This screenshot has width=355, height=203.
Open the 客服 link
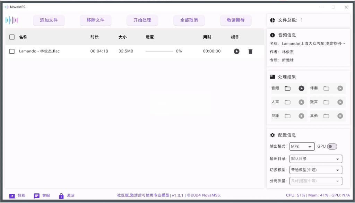pyautogui.click(x=46, y=195)
